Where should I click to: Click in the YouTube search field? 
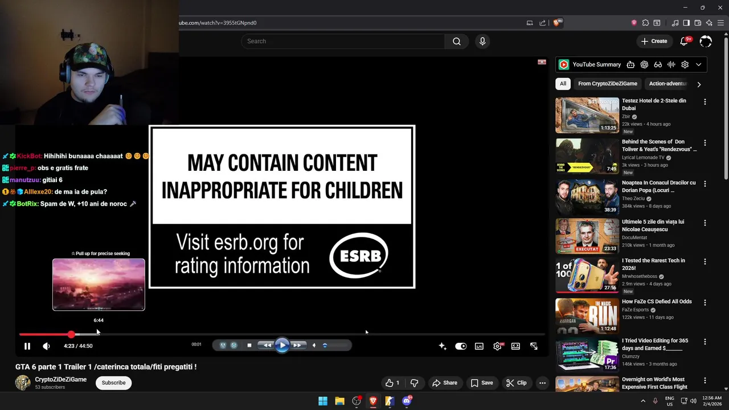click(343, 41)
